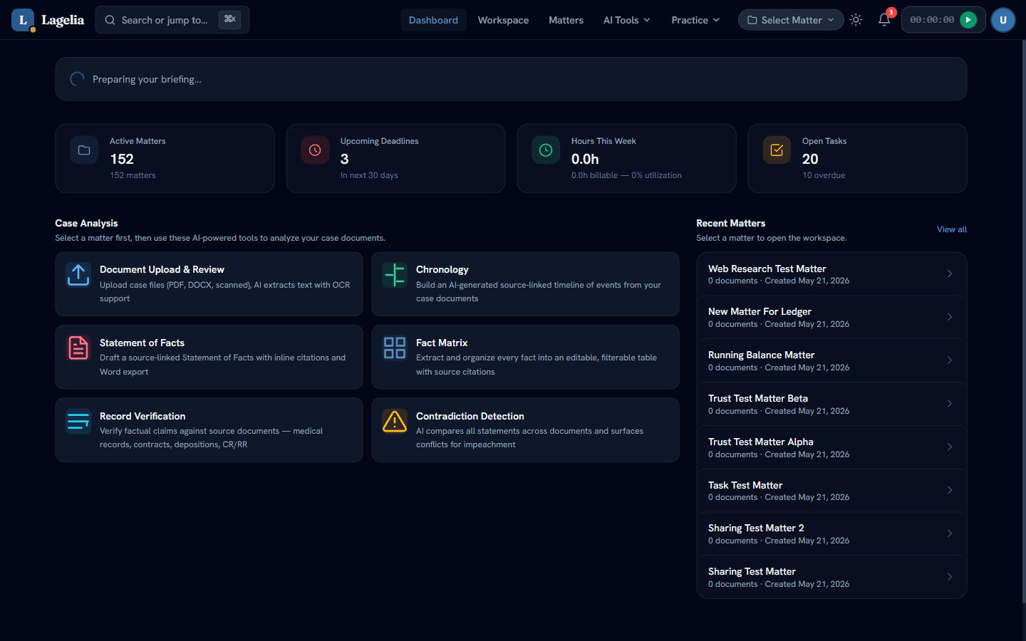Click the keyboard shortcut badge in search

coord(229,19)
